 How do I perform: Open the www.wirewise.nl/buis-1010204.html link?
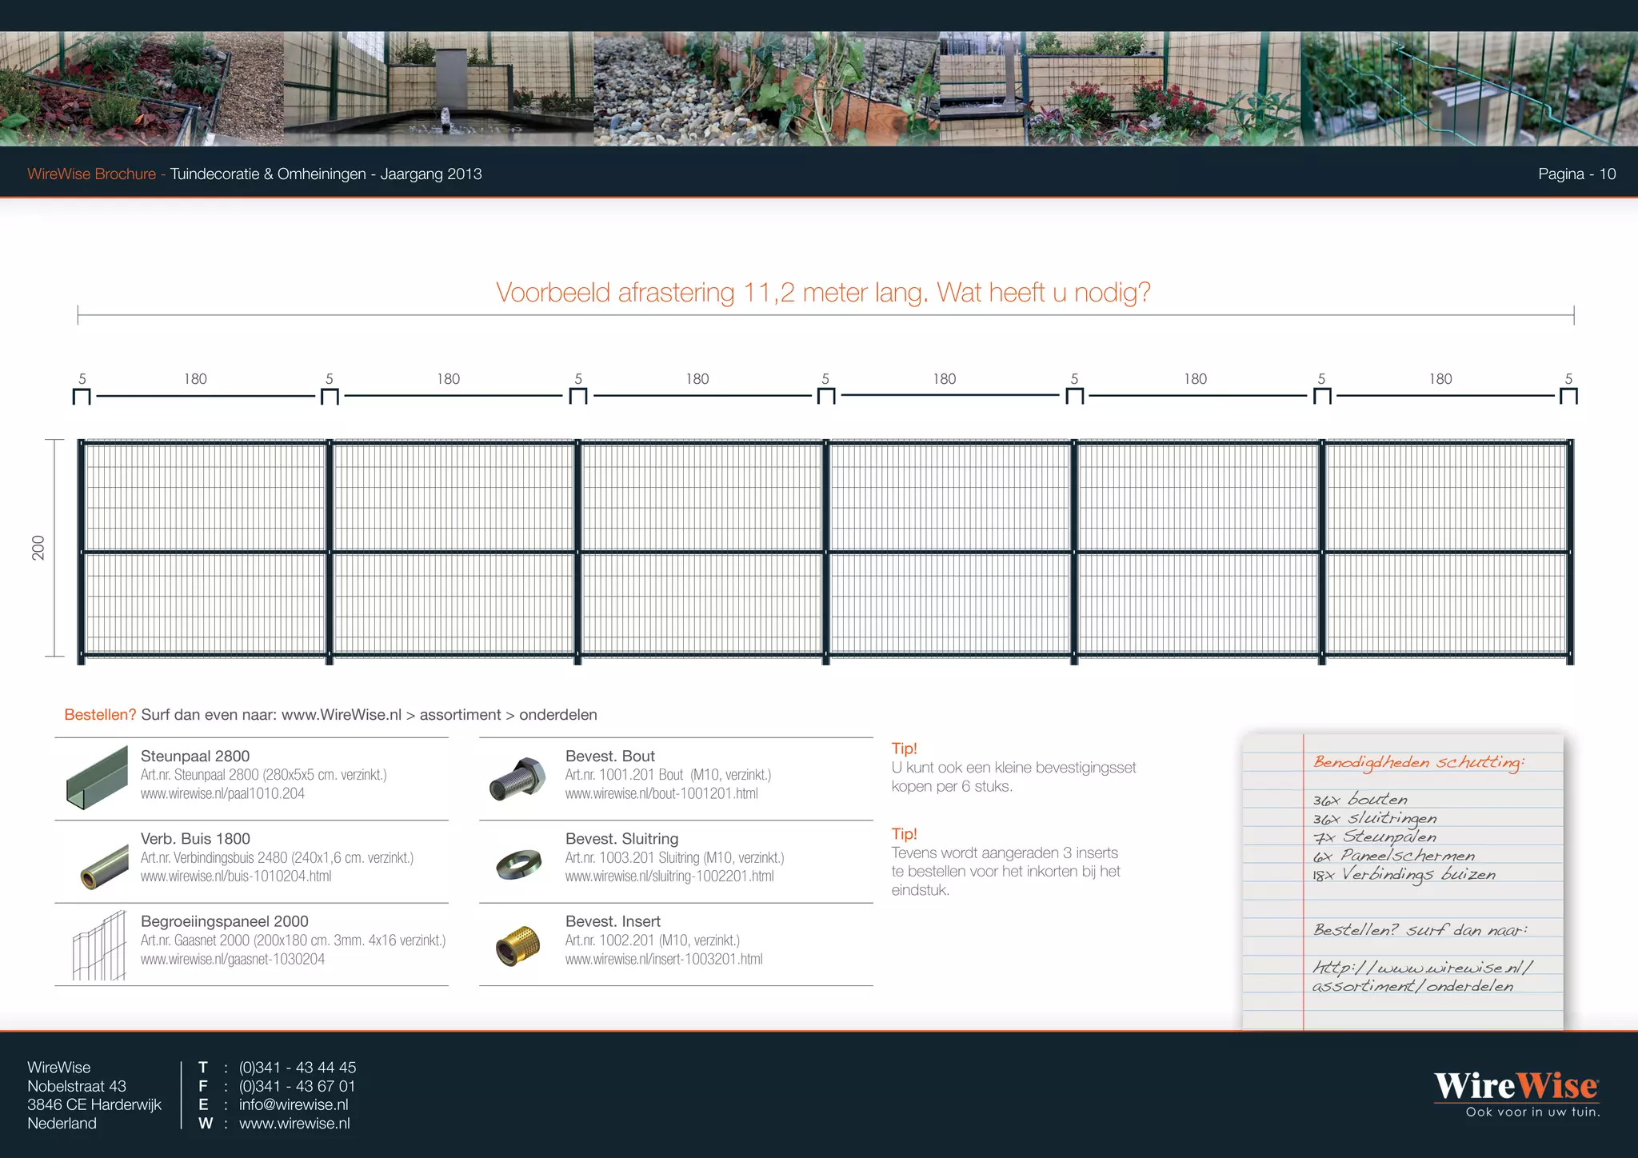pos(236,876)
